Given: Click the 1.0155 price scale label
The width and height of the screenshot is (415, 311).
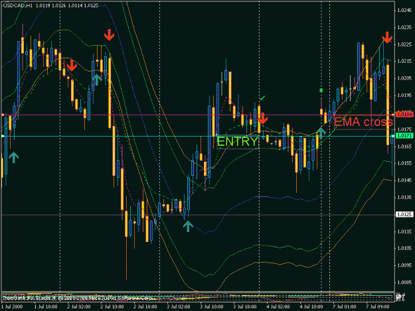Looking at the screenshot, I should pyautogui.click(x=404, y=163).
